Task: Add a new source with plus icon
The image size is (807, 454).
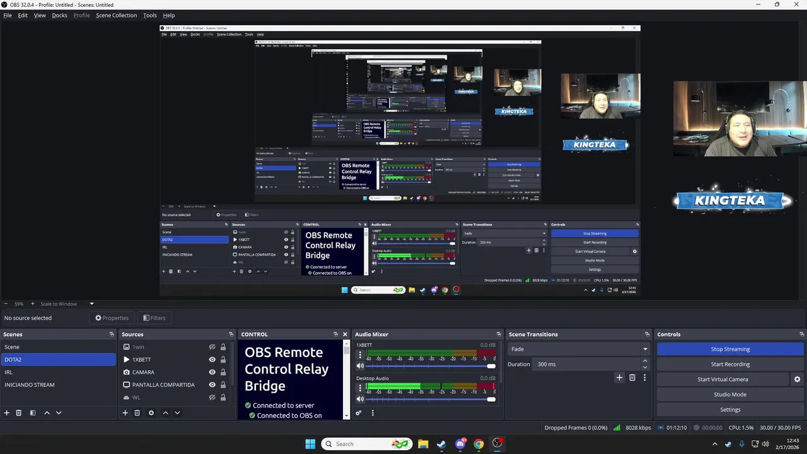Action: tap(125, 413)
